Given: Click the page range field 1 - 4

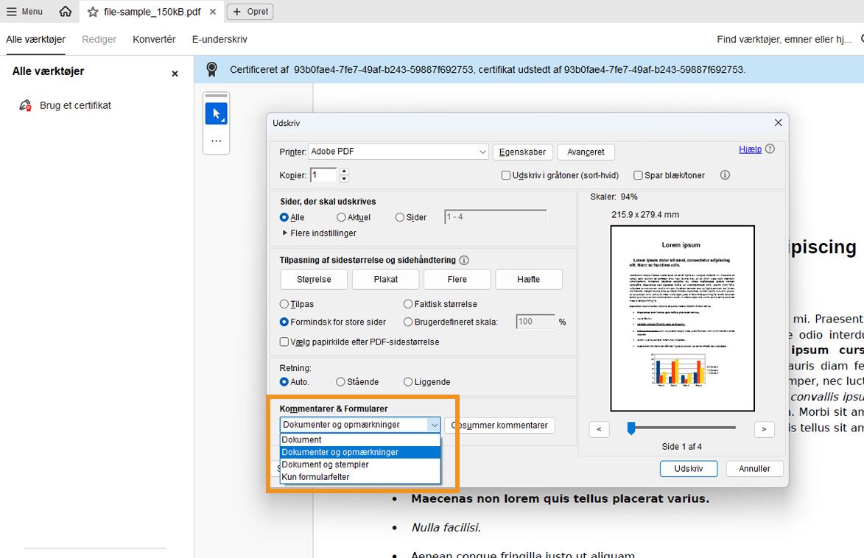Looking at the screenshot, I should (x=496, y=217).
